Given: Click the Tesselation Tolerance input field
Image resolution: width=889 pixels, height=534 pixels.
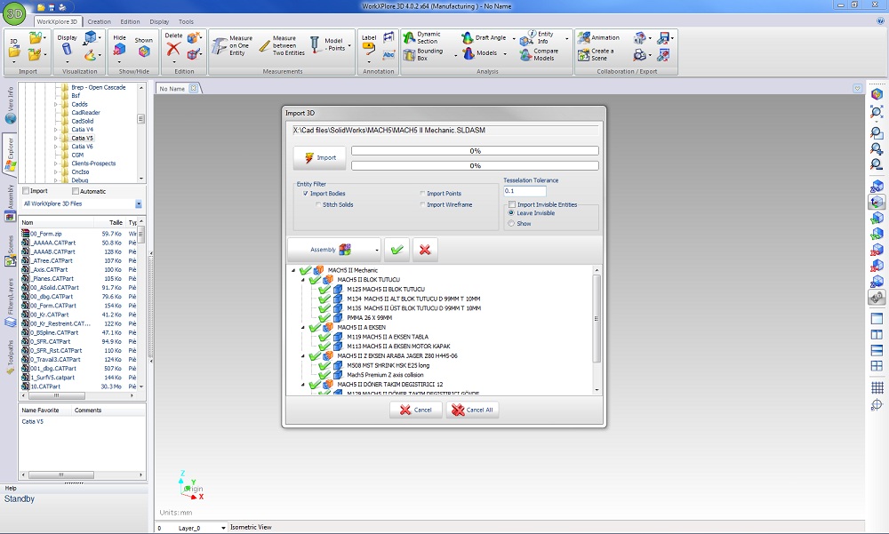Looking at the screenshot, I should (525, 191).
